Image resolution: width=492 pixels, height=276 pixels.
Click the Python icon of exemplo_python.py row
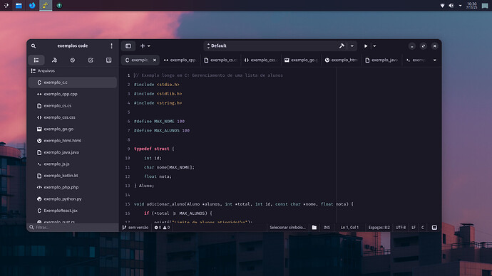39,199
